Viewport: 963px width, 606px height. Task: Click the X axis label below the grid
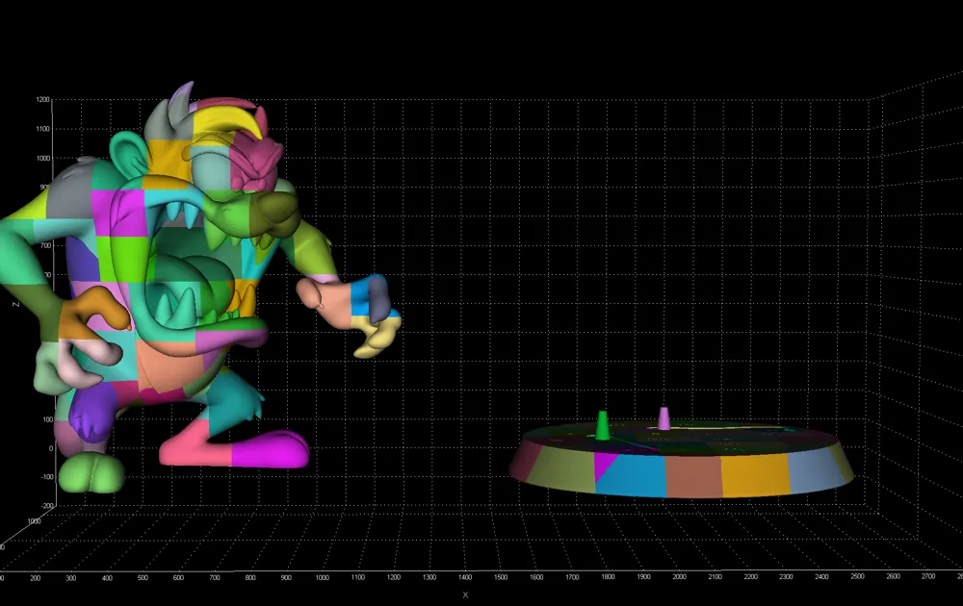pos(465,594)
